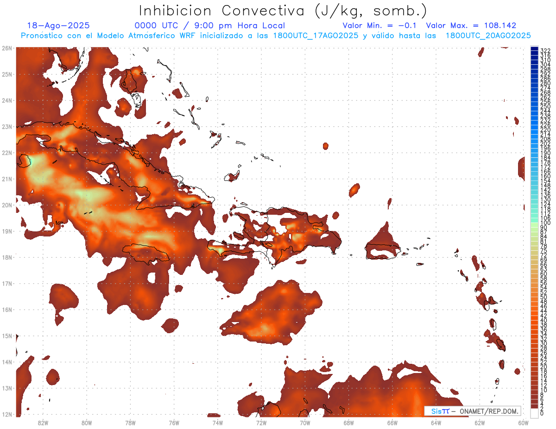Click the latitude label "25N"
The image size is (556, 429).
pyautogui.click(x=7, y=74)
